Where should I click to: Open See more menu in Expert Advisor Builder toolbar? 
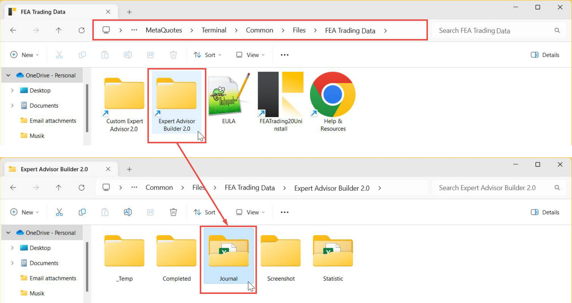[x=284, y=212]
